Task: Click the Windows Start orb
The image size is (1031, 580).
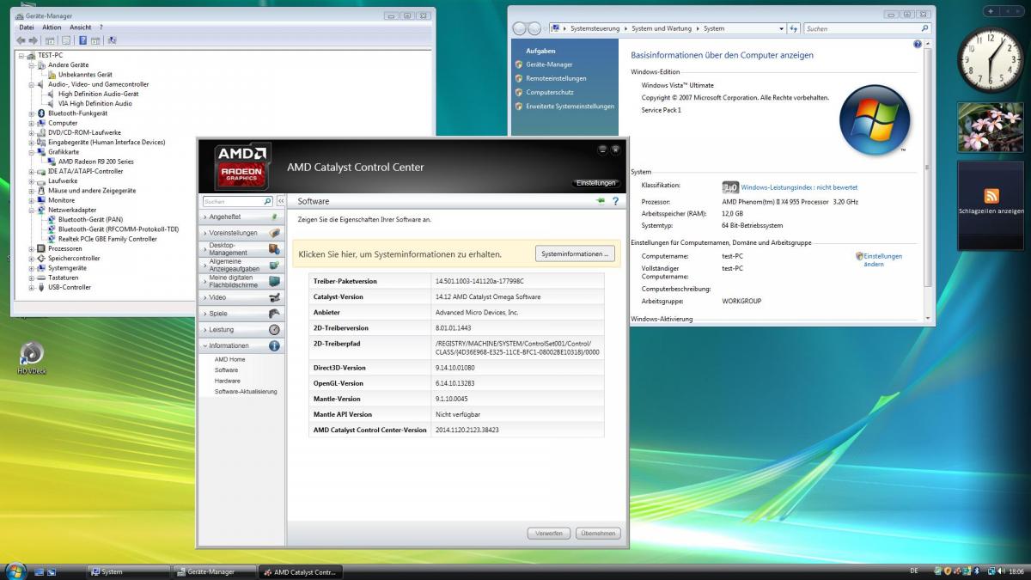Action: coord(15,571)
